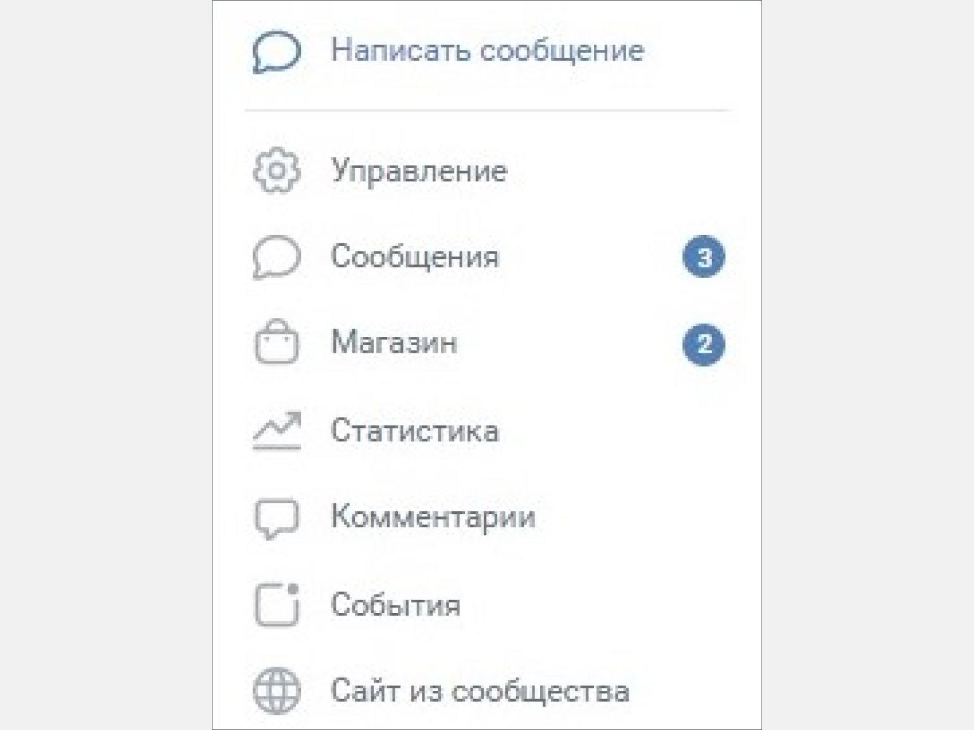
Task: Click the square comment bubble icon for Комментарии
Action: (x=276, y=519)
